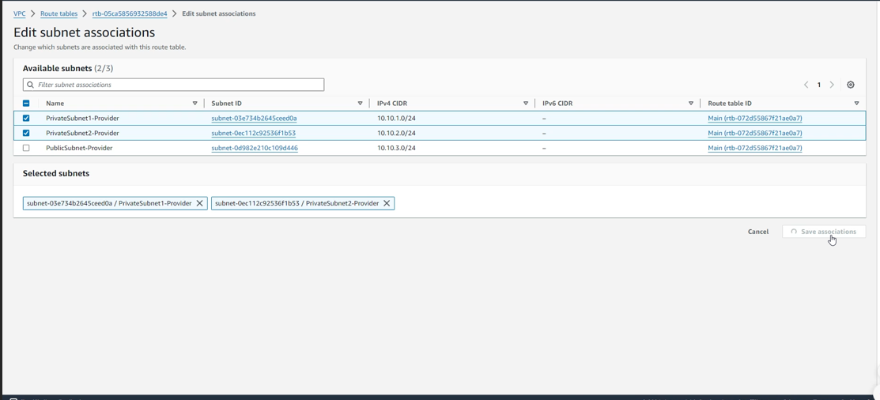Navigate to Route tables breadcrumb
This screenshot has height=400, width=880.
[x=59, y=13]
